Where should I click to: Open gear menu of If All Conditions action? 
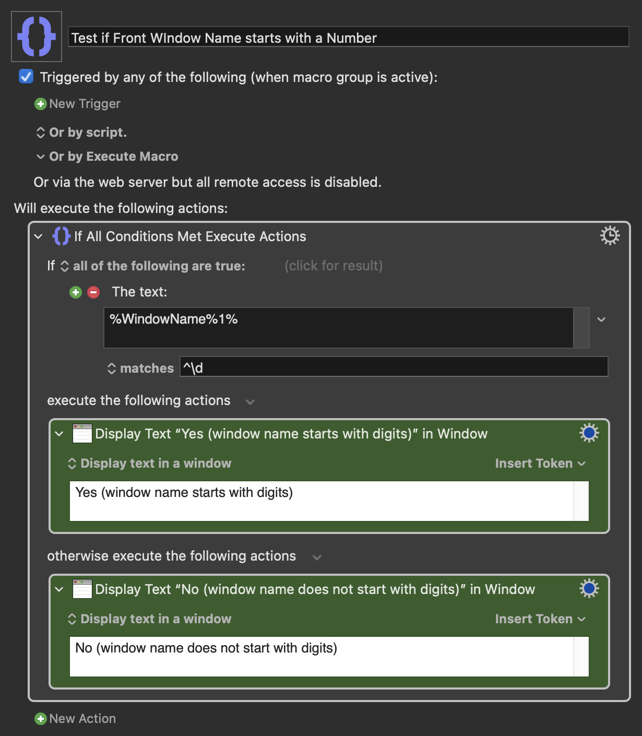pyautogui.click(x=610, y=236)
